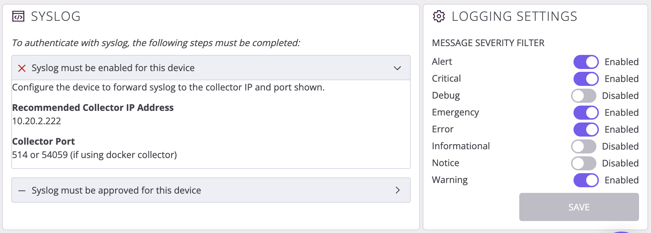Disable the Warning severity toggle
The width and height of the screenshot is (651, 233).
pos(586,180)
